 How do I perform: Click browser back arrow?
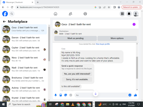[3, 7]
